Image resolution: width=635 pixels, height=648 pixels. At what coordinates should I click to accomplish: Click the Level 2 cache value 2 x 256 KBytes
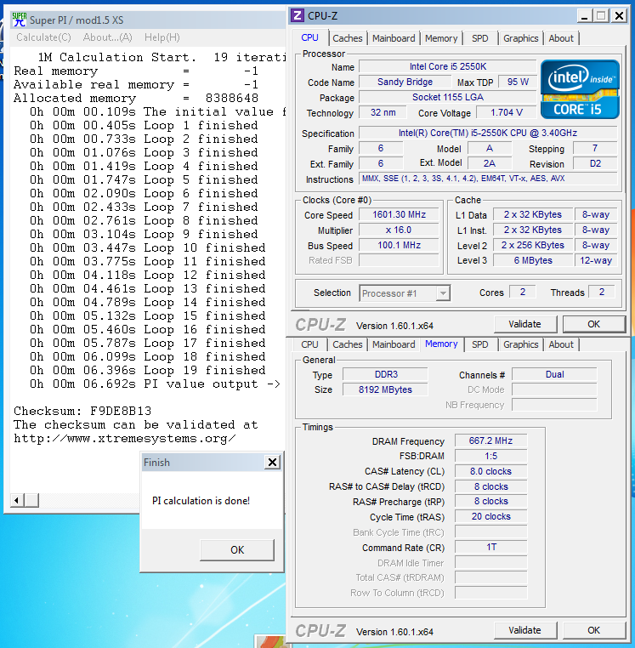click(533, 246)
